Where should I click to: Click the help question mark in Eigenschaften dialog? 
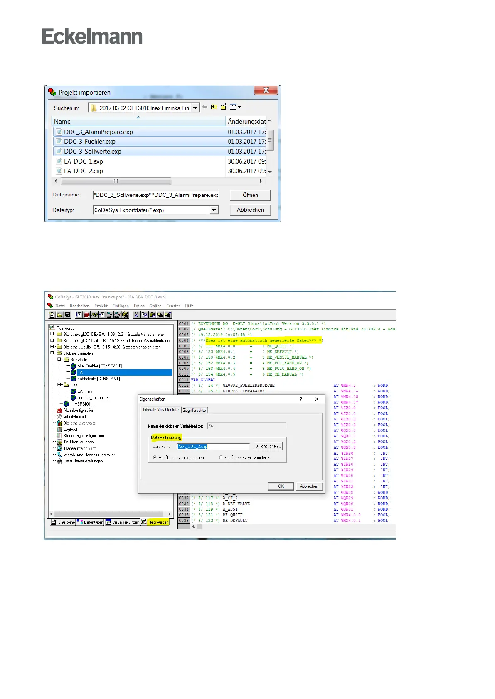pos(301,399)
